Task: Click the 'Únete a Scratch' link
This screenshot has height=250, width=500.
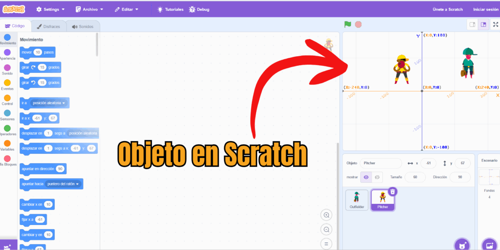Action: pos(447,9)
